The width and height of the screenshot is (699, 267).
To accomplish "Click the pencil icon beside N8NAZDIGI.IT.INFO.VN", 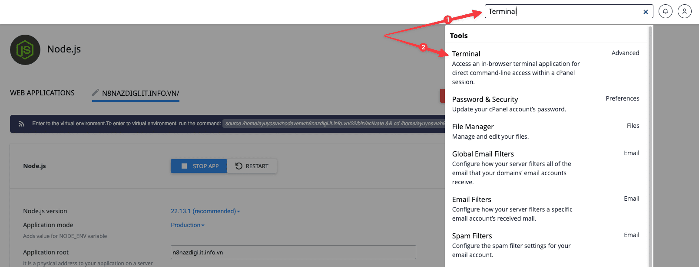I will tap(96, 92).
